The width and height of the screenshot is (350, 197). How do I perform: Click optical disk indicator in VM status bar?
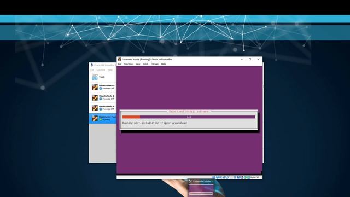(x=217, y=177)
